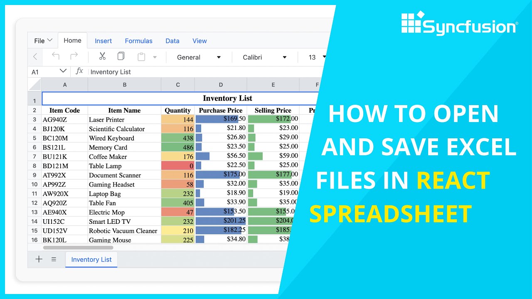
Task: Open the Formulas tab
Action: (138, 41)
